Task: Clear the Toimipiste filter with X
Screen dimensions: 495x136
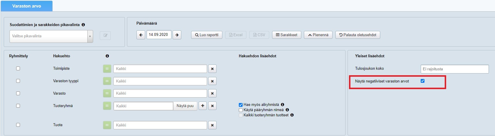Action: click(212, 69)
